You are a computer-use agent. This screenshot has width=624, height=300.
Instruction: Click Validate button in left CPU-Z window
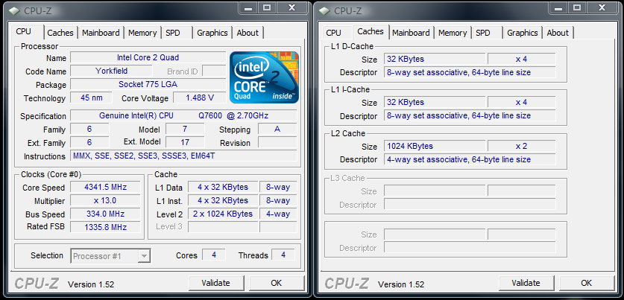(216, 283)
